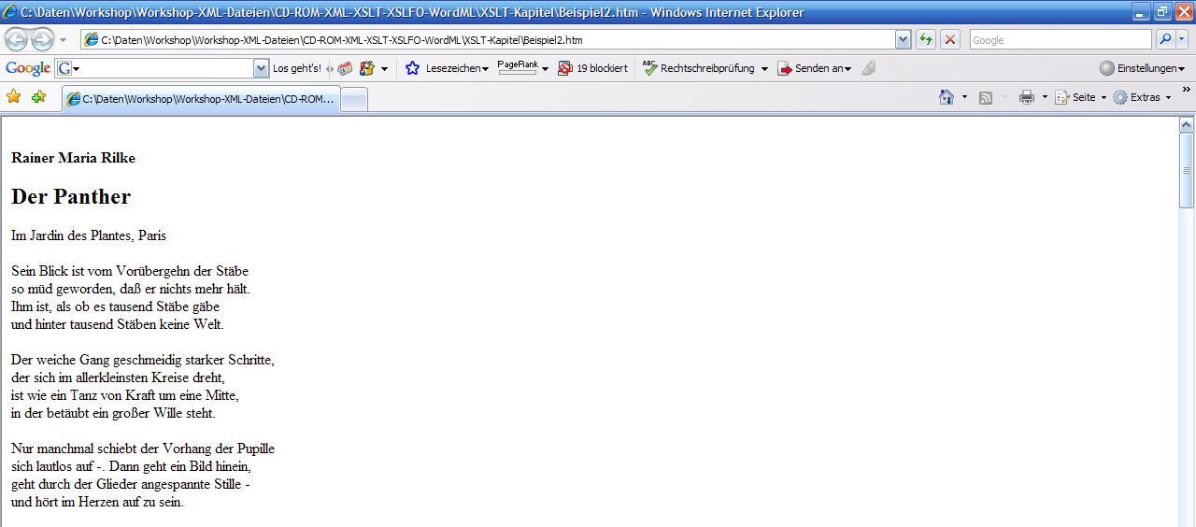Open dropdown next to the puzzle-piece icon
Image resolution: width=1196 pixels, height=527 pixels.
384,68
